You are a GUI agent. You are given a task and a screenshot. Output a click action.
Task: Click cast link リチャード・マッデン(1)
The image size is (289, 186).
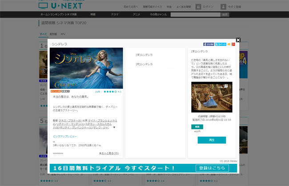(x=69, y=124)
